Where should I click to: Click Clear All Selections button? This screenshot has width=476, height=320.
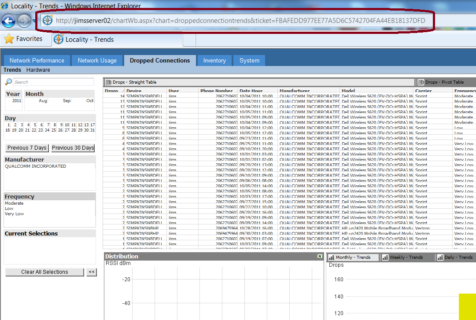(44, 272)
